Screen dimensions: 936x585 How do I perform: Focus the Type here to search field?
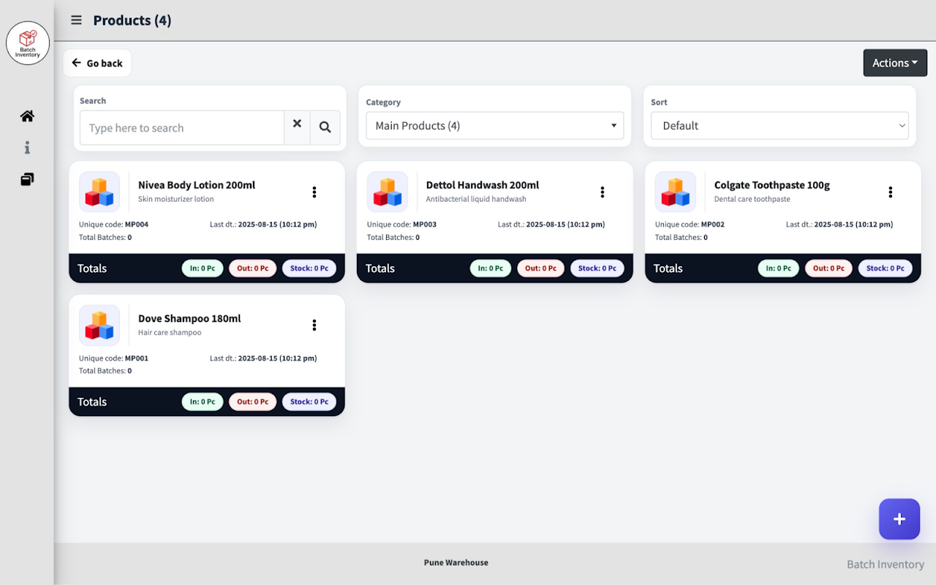[182, 128]
